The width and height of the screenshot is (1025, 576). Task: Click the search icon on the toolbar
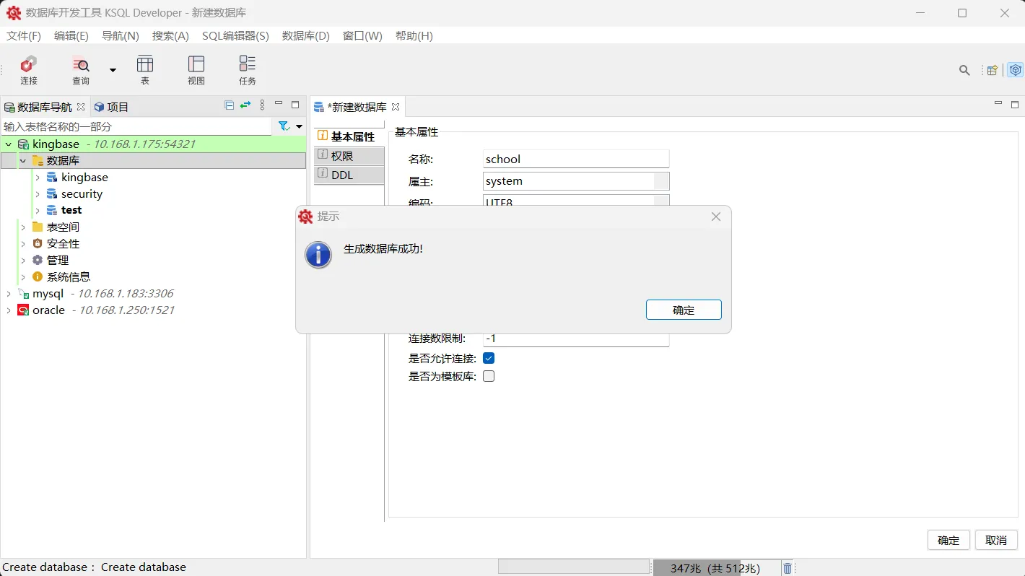click(x=964, y=70)
